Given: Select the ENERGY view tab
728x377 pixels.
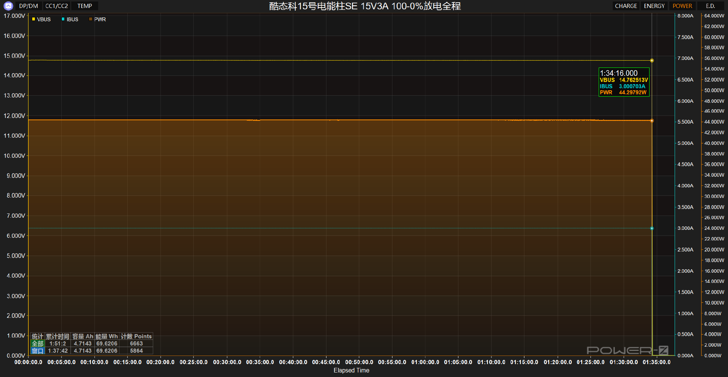Looking at the screenshot, I should click(x=654, y=6).
